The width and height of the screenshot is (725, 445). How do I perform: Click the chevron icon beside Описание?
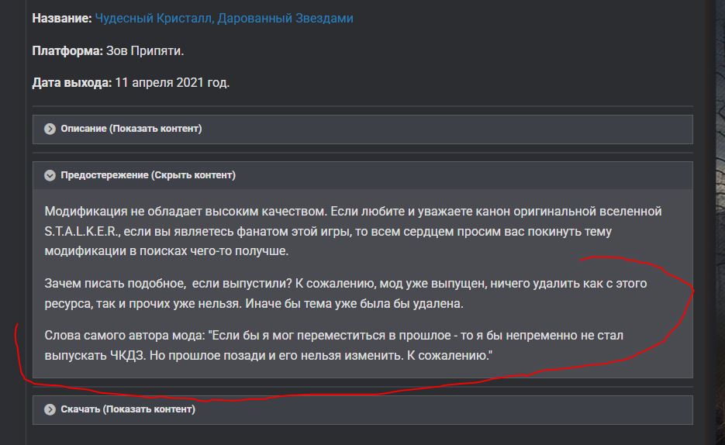pyautogui.click(x=50, y=129)
